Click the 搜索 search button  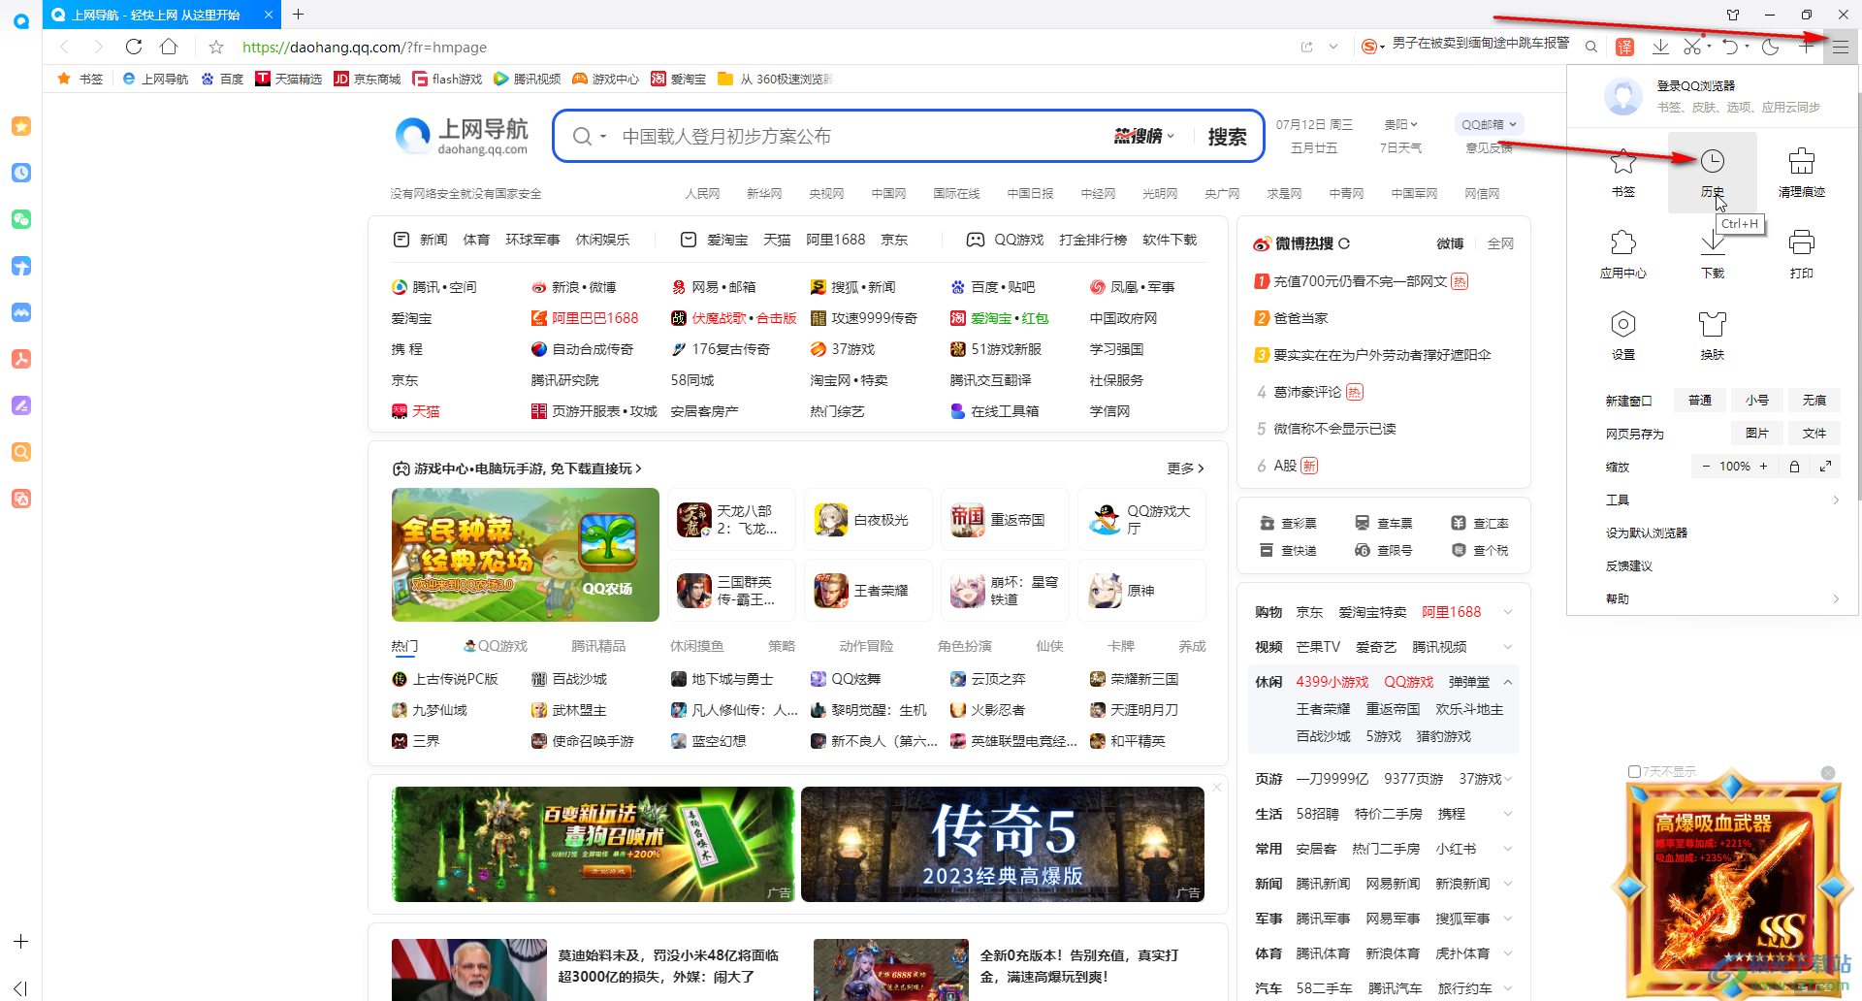pos(1227,137)
